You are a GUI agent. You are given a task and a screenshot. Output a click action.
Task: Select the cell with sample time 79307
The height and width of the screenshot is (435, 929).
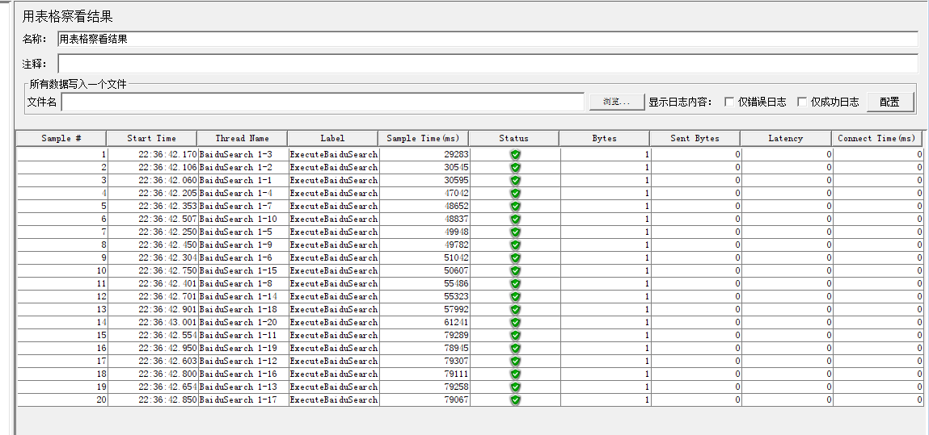[424, 362]
